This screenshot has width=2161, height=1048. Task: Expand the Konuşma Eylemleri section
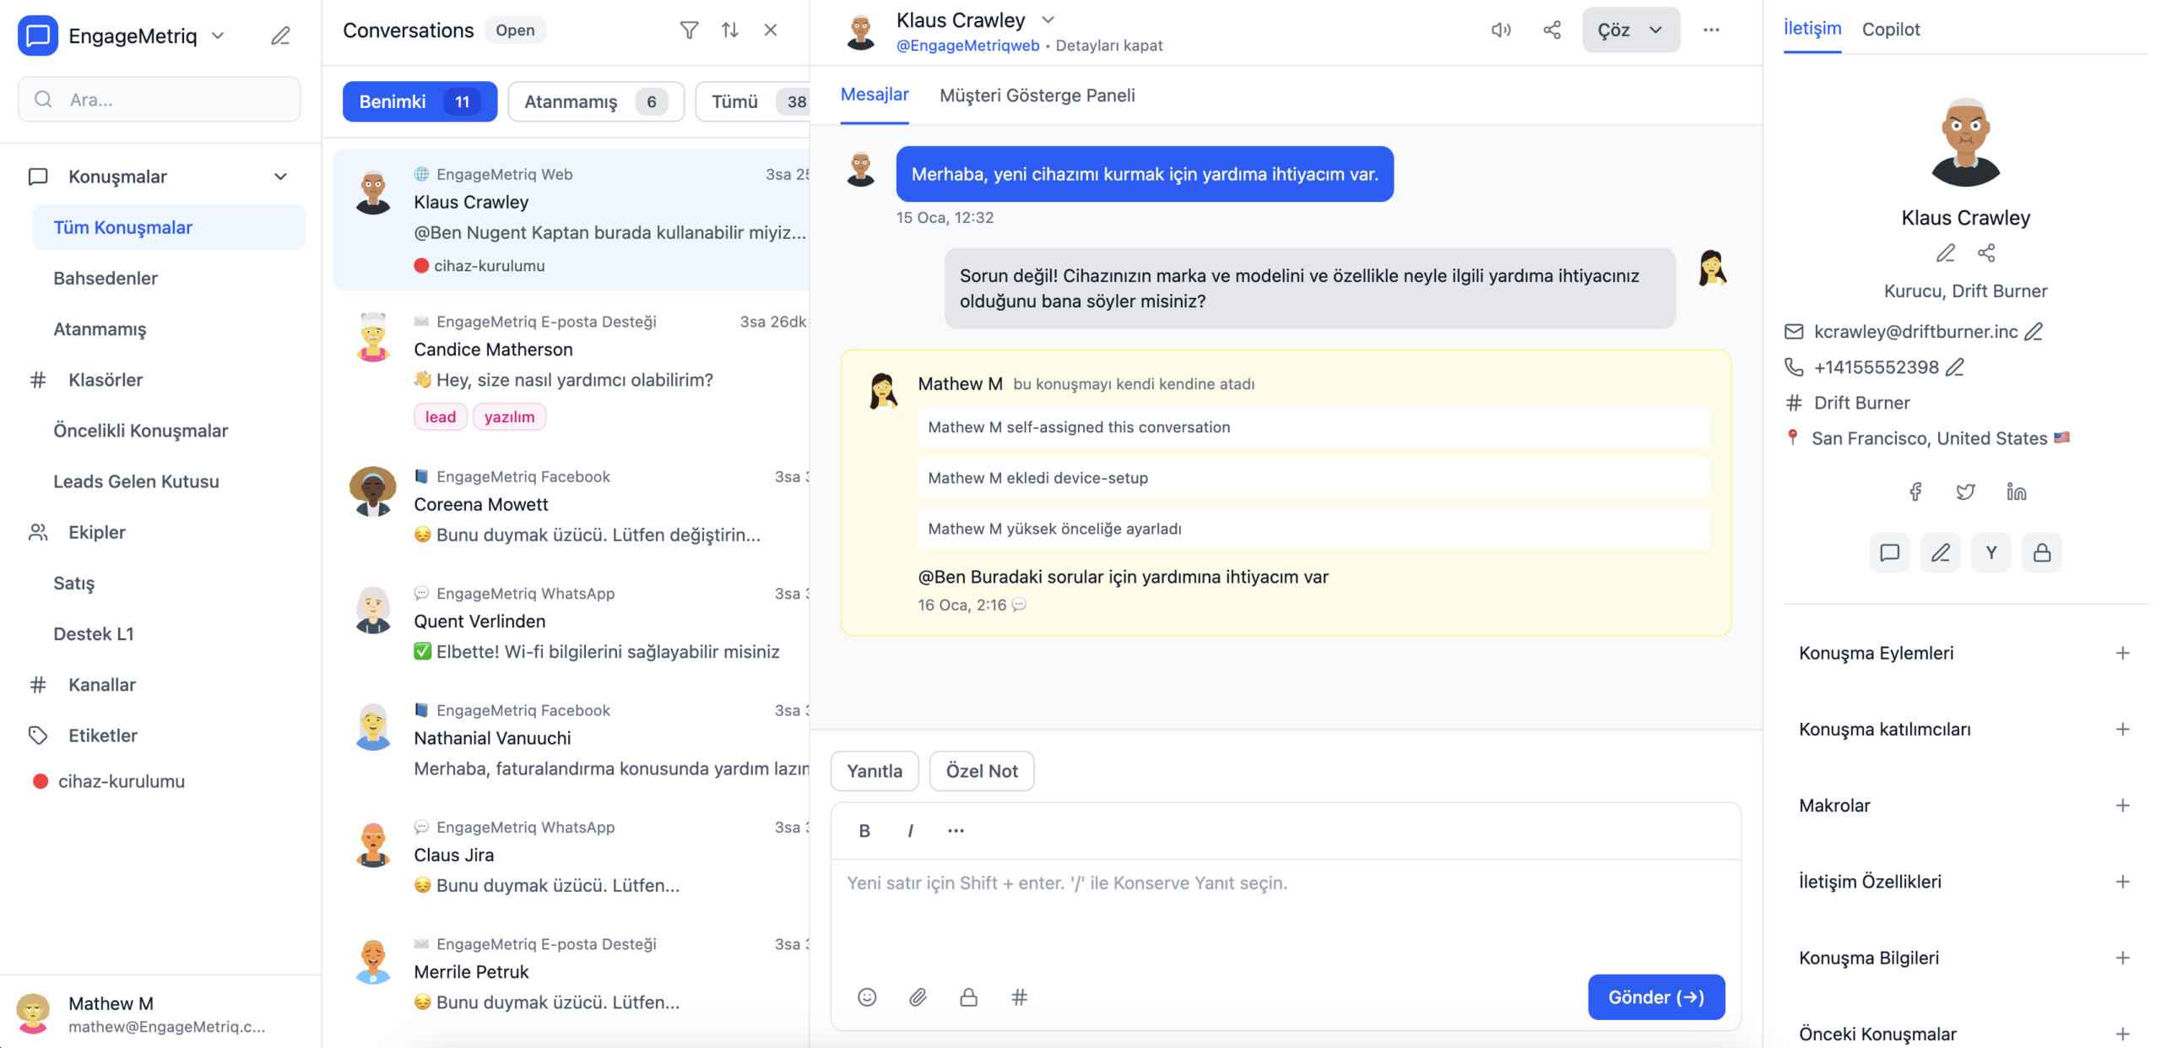2122,653
